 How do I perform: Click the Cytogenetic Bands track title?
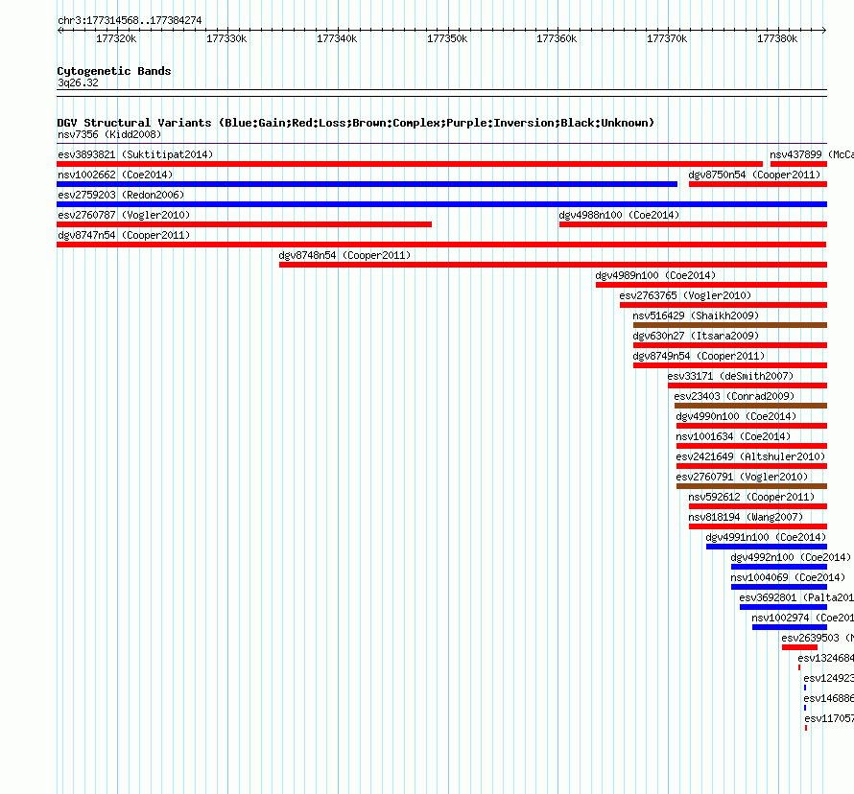pyautogui.click(x=114, y=71)
